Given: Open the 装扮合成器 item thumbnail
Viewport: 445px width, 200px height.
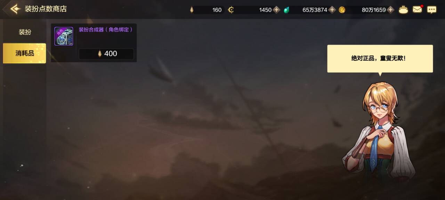Looking at the screenshot, I should (x=64, y=36).
